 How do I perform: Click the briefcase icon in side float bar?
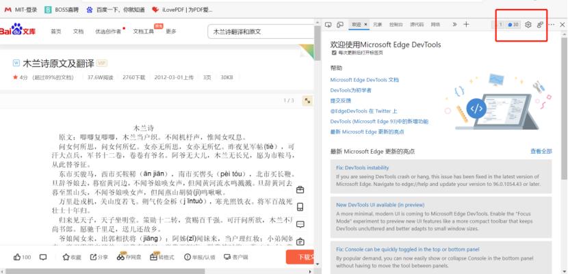(300, 190)
